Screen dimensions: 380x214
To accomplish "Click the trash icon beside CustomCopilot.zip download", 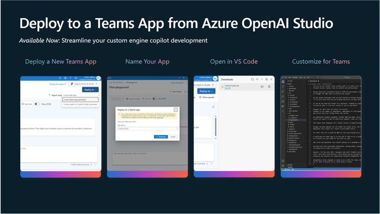I will pos(269,87).
